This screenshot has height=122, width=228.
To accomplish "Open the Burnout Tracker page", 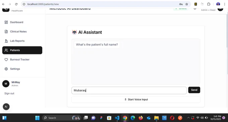I will coord(22,59).
